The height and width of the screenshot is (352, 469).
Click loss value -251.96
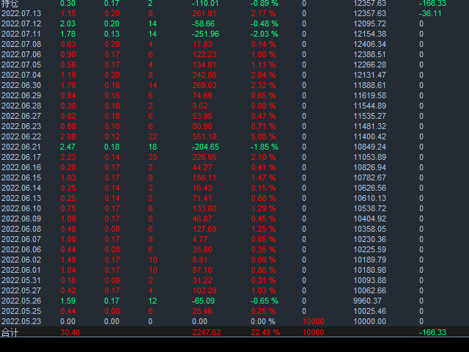(205, 34)
